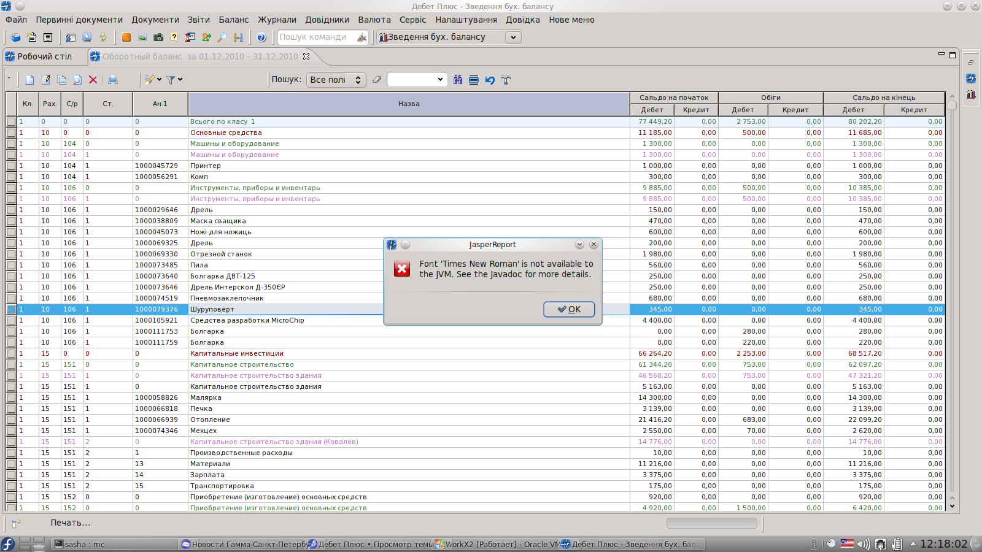Show hidden system tray icons arrow
This screenshot has height=552, width=982.
point(913,544)
